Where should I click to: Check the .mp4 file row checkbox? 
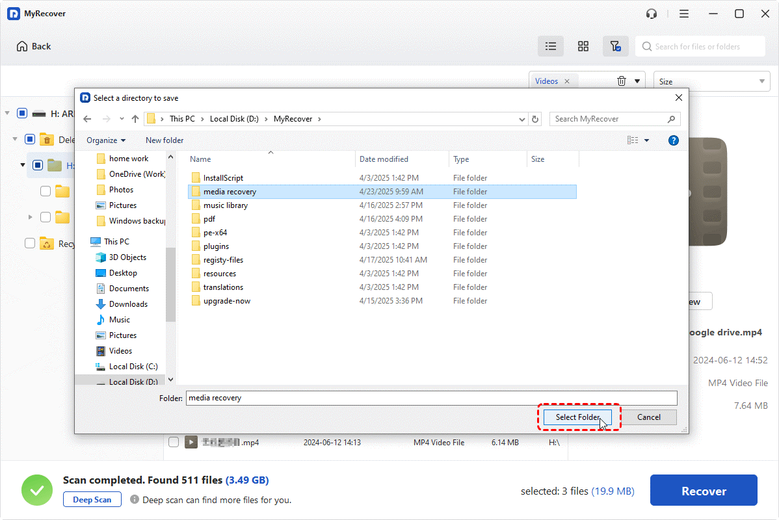[174, 443]
